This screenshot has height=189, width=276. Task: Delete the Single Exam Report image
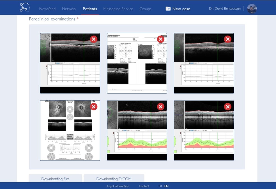[x=160, y=39]
